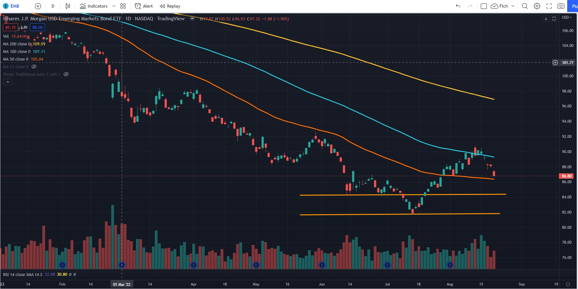Image resolution: width=578 pixels, height=289 pixels.
Task: Undo the last chart action
Action: click(458, 6)
